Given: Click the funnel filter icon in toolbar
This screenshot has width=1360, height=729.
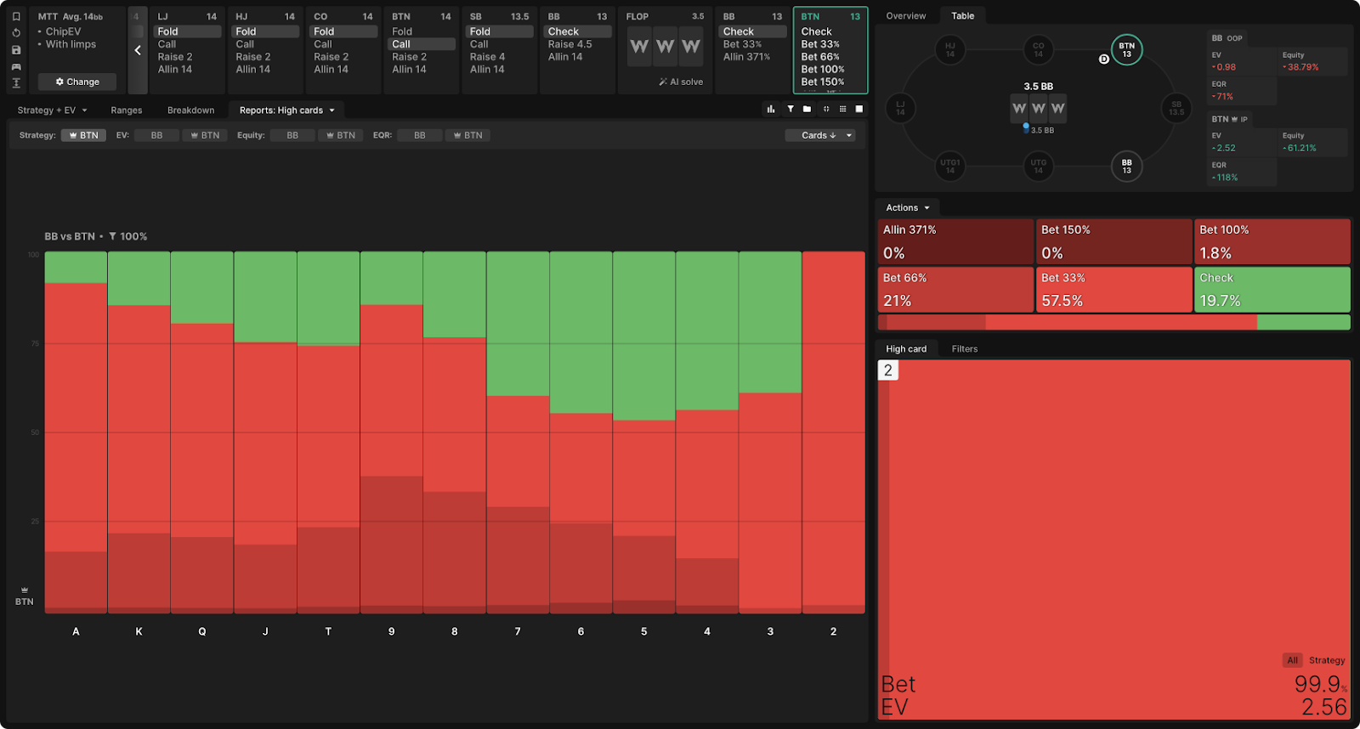Looking at the screenshot, I should point(790,110).
